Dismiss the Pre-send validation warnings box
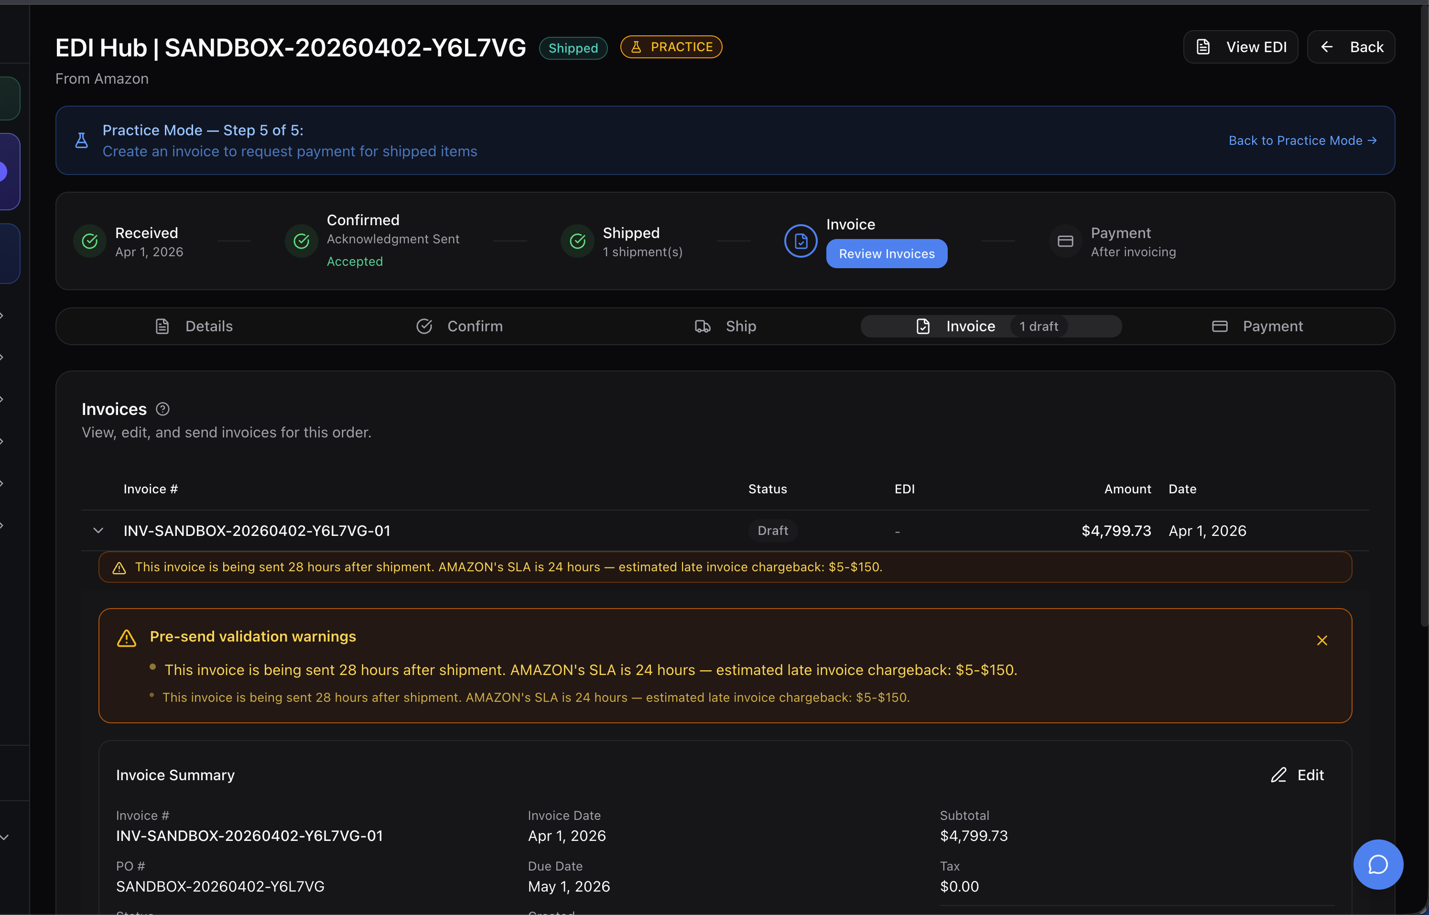The width and height of the screenshot is (1429, 915). coord(1321,641)
